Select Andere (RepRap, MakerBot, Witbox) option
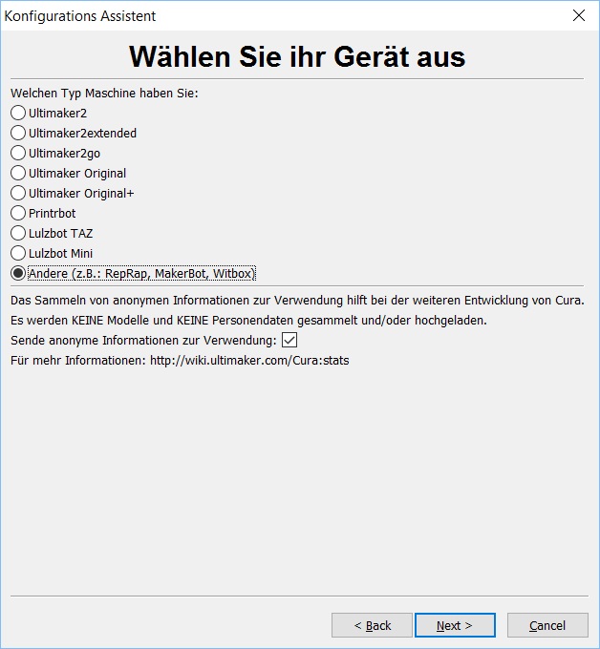Viewport: 600px width, 649px height. click(18, 273)
